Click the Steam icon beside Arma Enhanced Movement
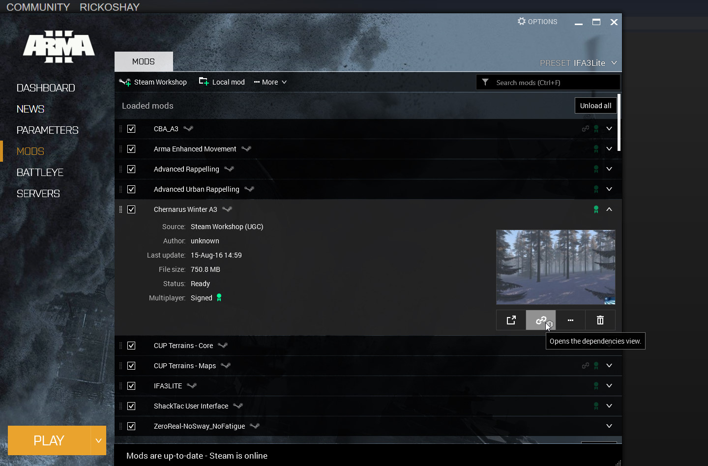The width and height of the screenshot is (708, 466). point(246,149)
